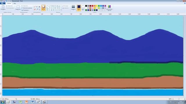Open the Thickness (Толщина) dropdown

(73, 8)
